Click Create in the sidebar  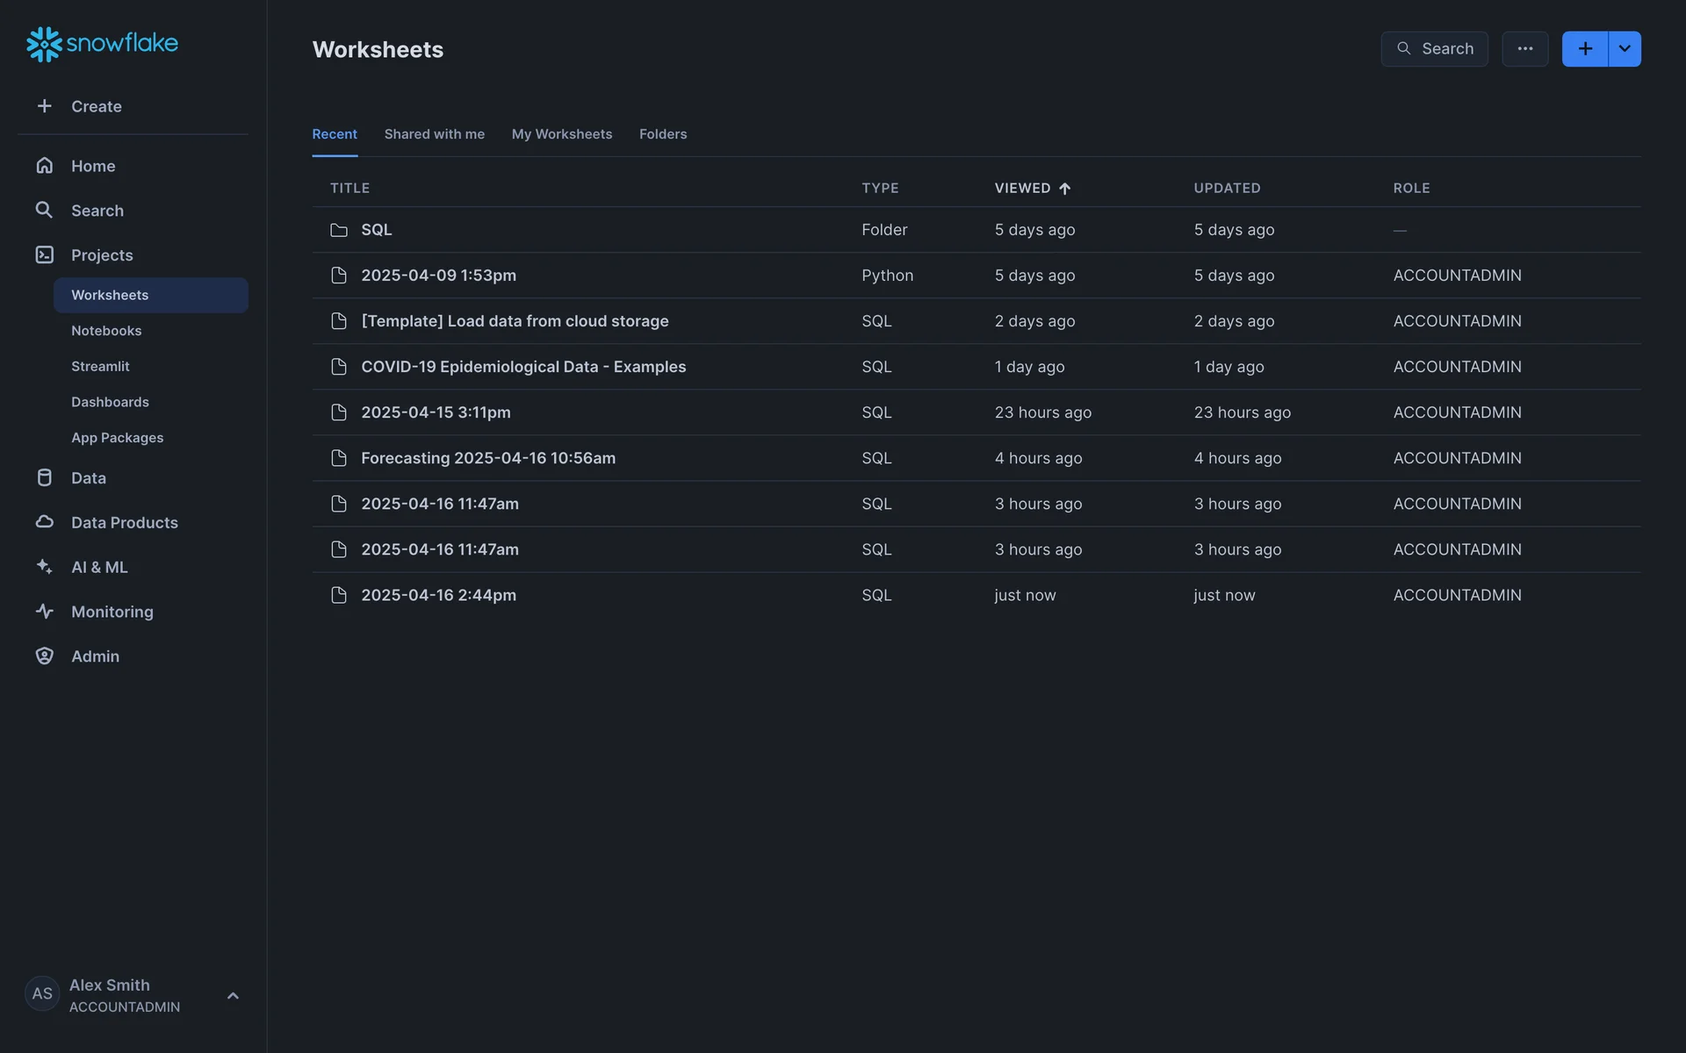click(x=96, y=106)
